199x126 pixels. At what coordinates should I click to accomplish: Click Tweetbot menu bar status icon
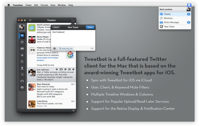click(x=189, y=5)
